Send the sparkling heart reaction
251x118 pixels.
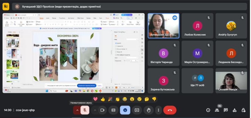click(x=95, y=99)
